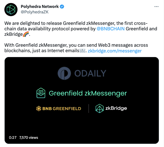Click the rainbow emoji after zkBridge
This screenshot has width=164, height=147.
pos(26,34)
